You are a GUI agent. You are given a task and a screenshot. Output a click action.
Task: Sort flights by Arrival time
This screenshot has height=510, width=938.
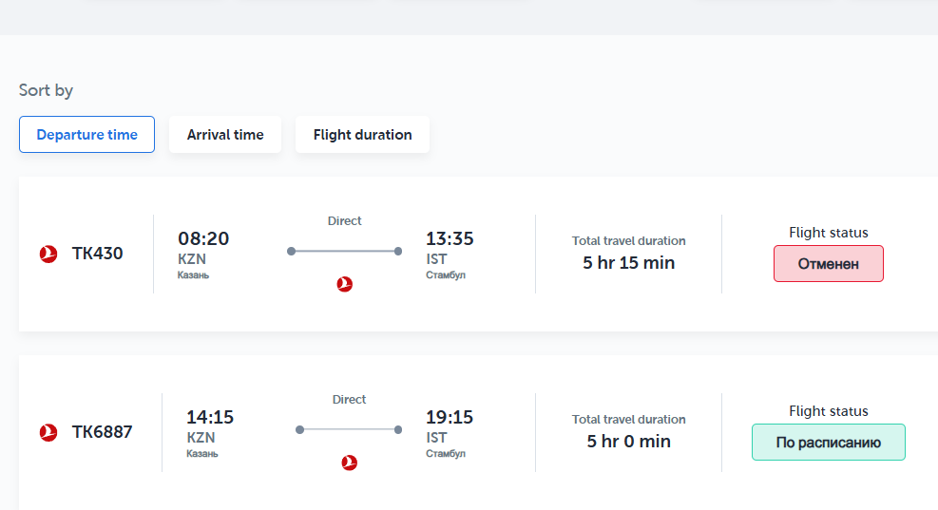(225, 135)
